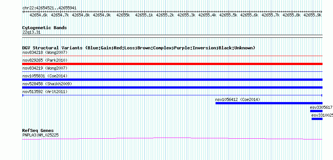
Task: Click the short blue bar below esv3310025
Action: coord(317,119)
